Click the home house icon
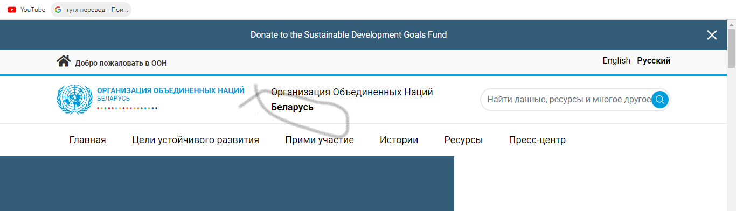The width and height of the screenshot is (736, 211). click(63, 61)
